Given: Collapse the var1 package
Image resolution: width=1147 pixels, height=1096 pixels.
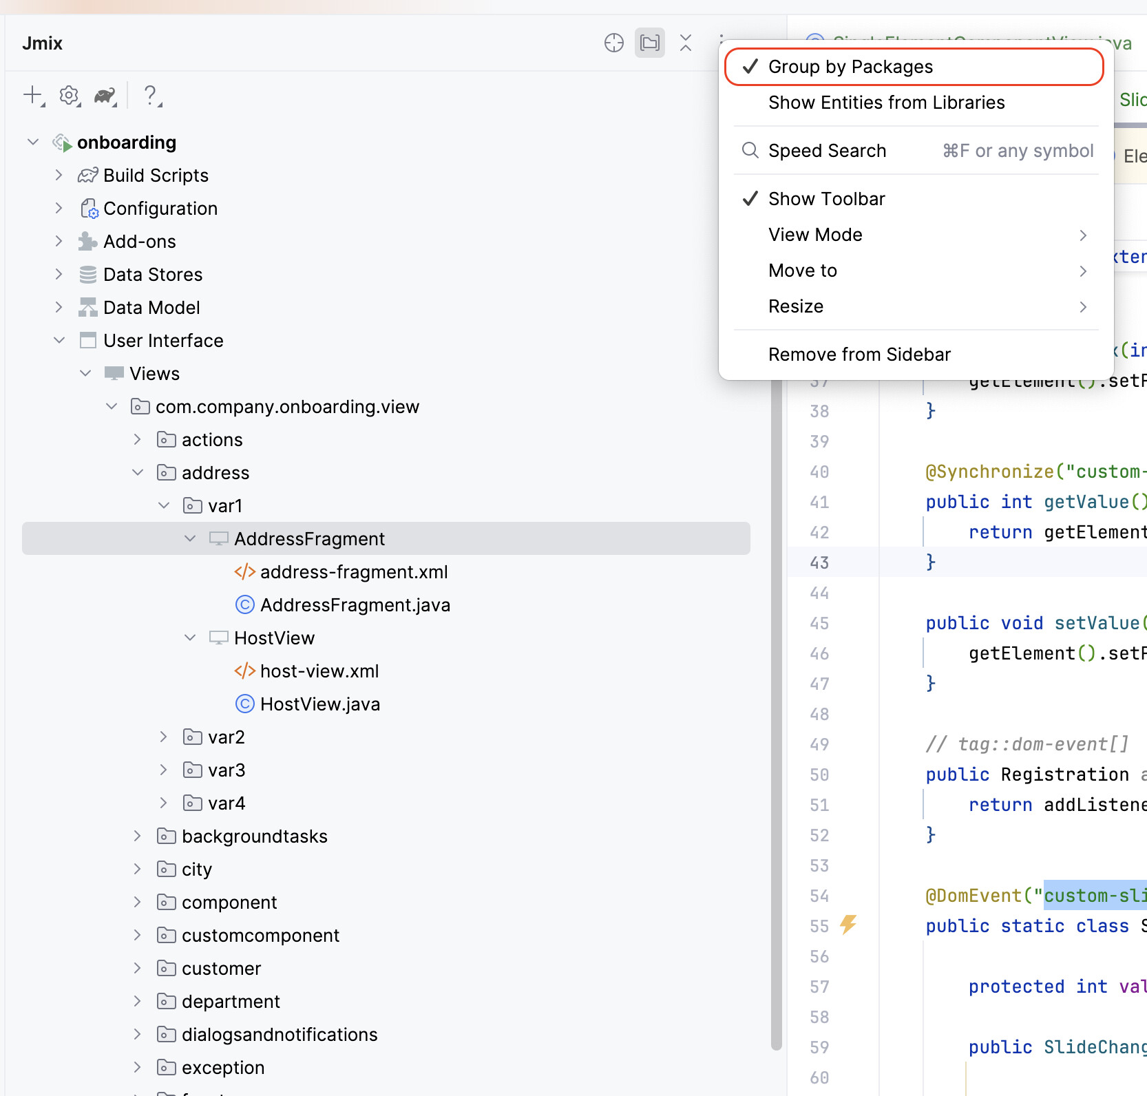Looking at the screenshot, I should click(164, 506).
